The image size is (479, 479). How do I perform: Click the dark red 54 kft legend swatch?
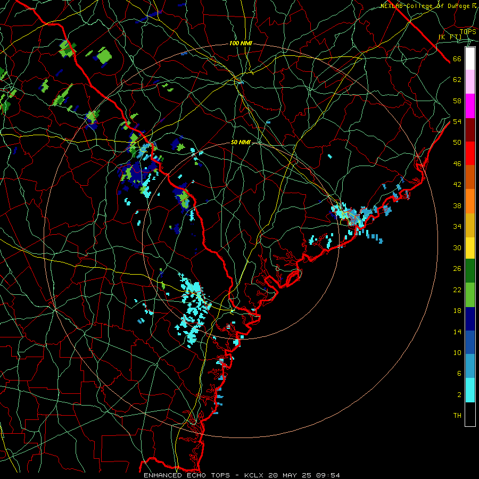point(470,129)
